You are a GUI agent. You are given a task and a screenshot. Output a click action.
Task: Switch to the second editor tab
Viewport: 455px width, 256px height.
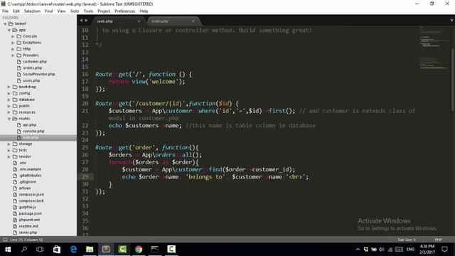click(x=173, y=21)
